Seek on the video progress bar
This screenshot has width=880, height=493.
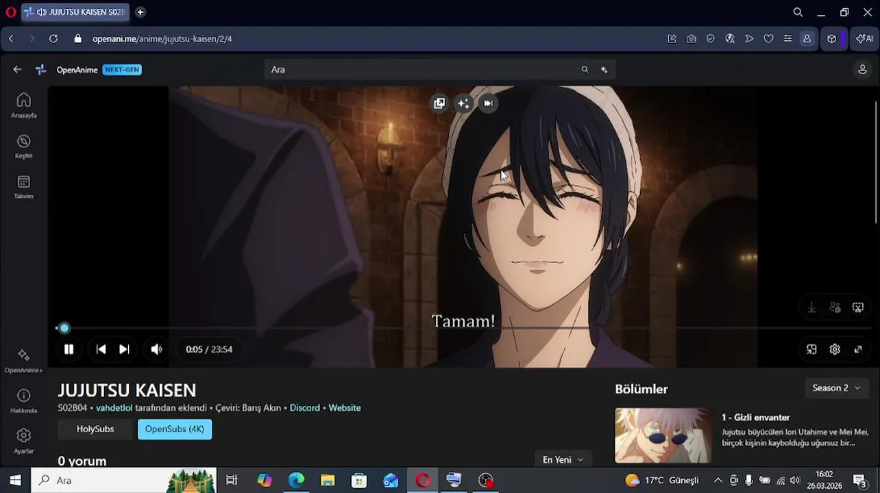point(463,328)
